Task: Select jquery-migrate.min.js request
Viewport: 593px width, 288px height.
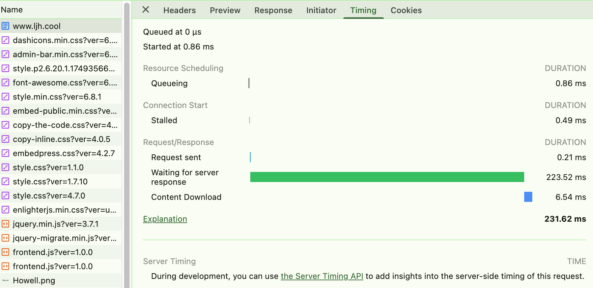Action: tap(61, 238)
